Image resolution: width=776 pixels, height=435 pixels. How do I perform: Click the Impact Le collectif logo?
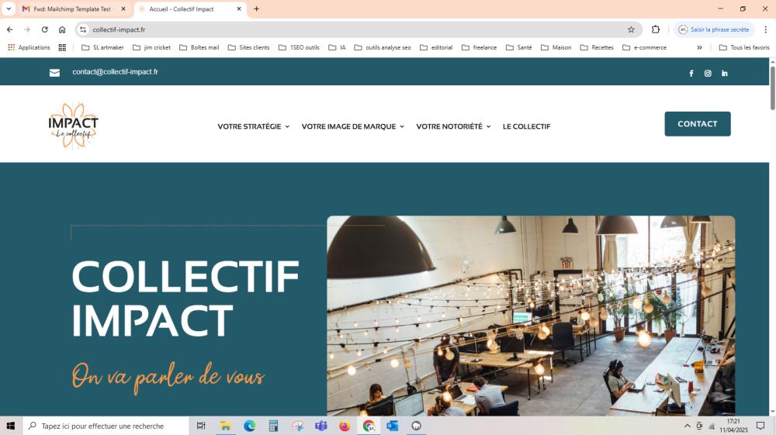[73, 126]
